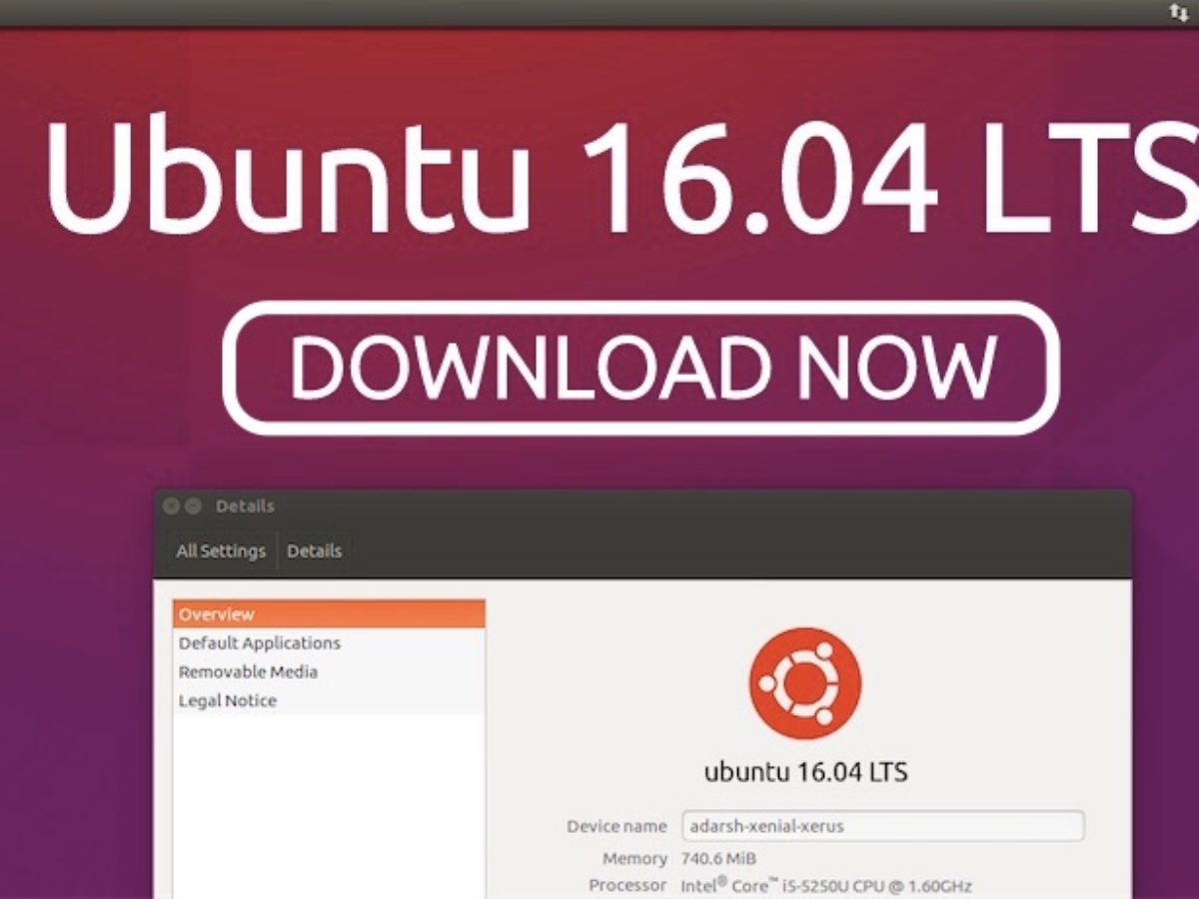Click the 'Processor' label
Image resolution: width=1199 pixels, height=899 pixels.
(627, 885)
